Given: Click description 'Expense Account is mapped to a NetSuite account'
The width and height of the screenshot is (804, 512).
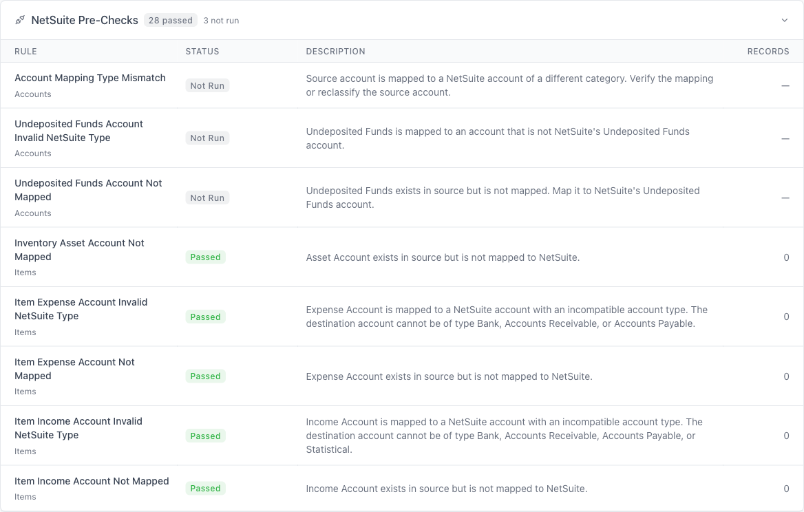Looking at the screenshot, I should [x=507, y=317].
